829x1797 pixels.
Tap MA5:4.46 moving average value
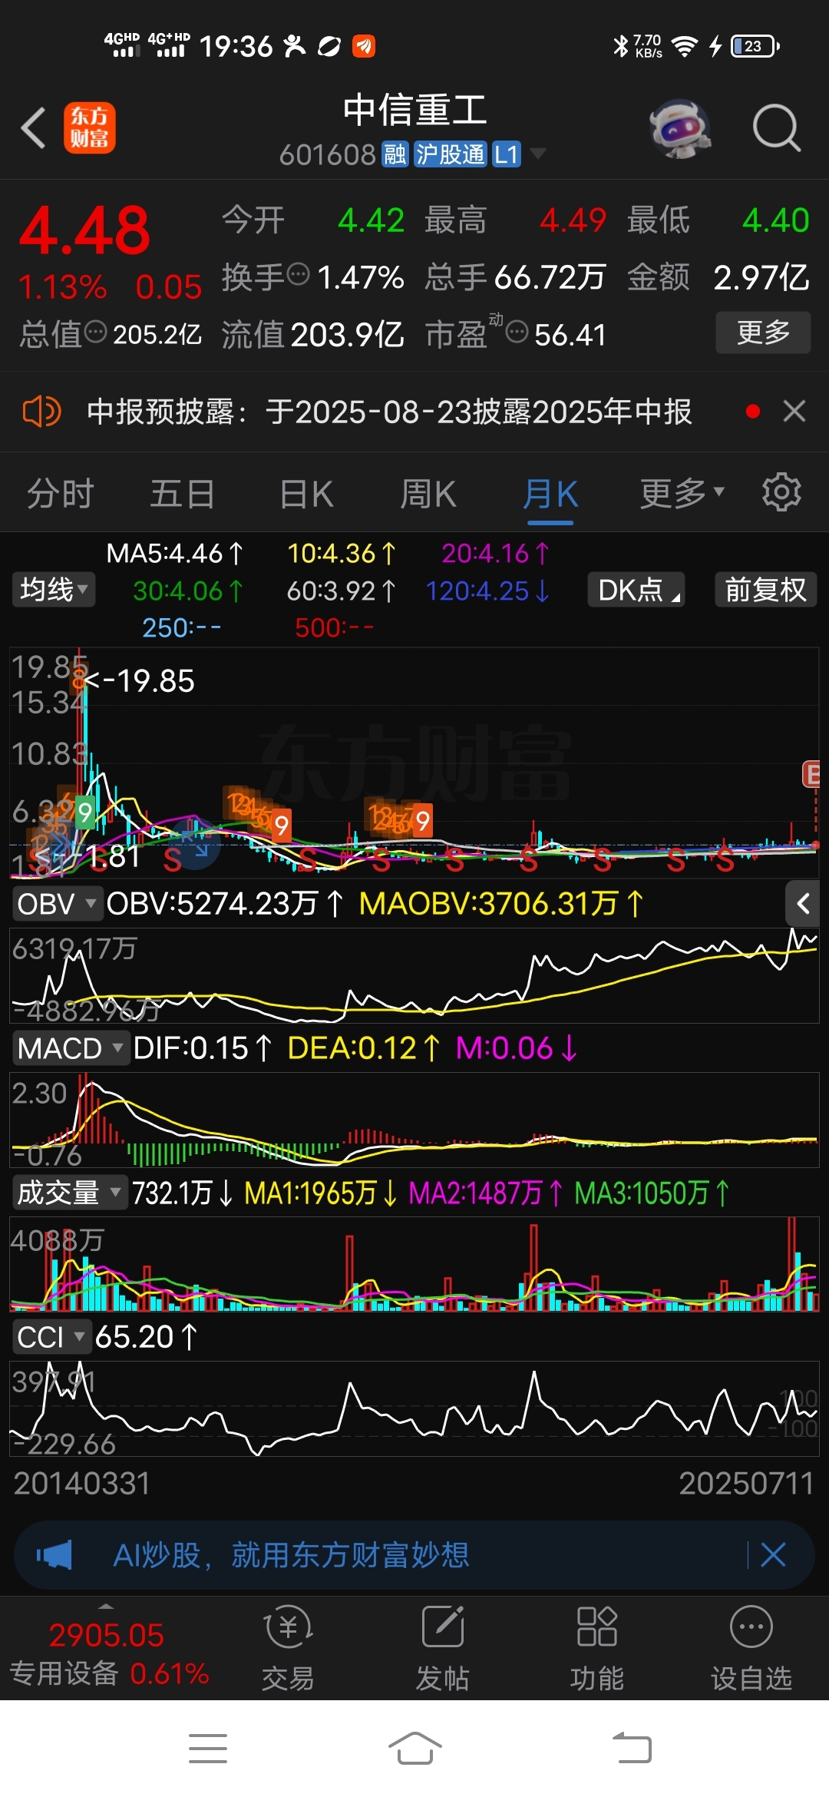174,553
